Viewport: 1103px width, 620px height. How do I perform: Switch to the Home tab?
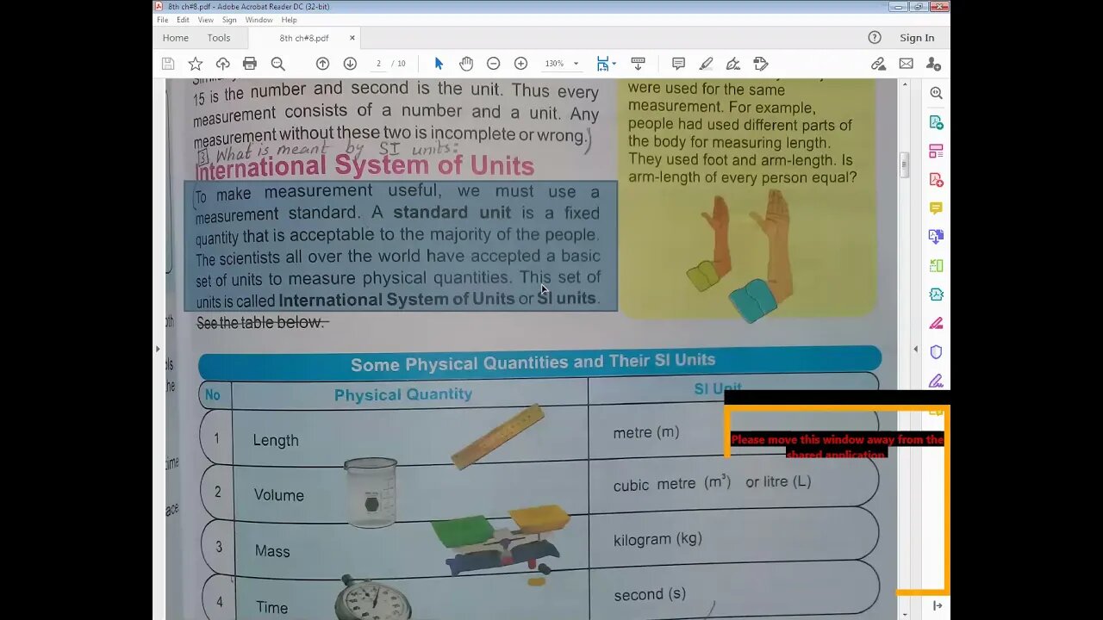coord(175,38)
